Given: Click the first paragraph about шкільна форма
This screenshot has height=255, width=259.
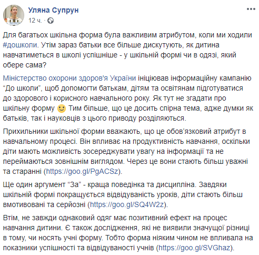Looking at the screenshot, I should (x=127, y=50).
